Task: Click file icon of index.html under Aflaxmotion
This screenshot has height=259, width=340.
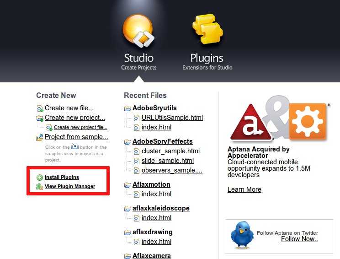Action: pyautogui.click(x=136, y=194)
